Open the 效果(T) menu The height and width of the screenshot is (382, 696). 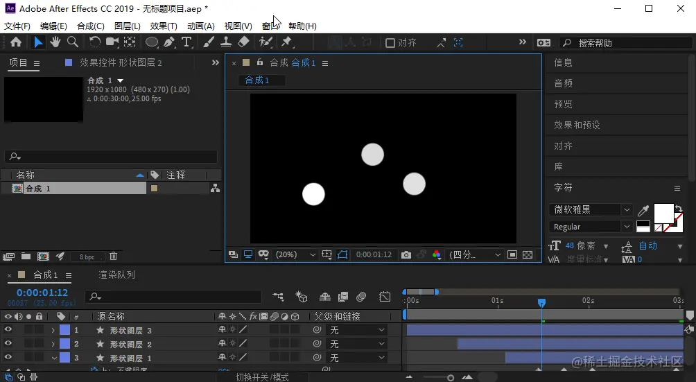164,26
